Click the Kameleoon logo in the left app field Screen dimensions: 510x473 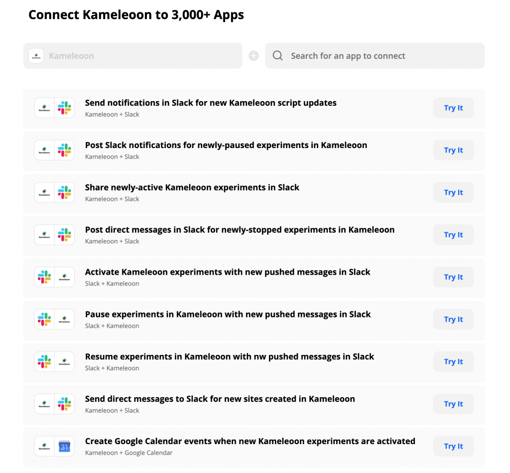coord(36,56)
